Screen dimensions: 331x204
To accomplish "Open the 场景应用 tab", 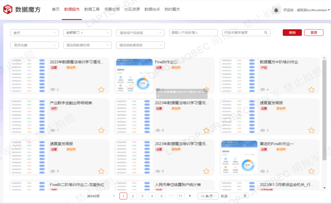I will 112,9.
